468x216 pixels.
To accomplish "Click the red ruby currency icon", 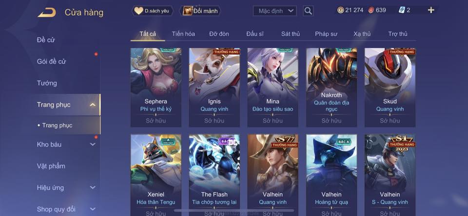I will [x=371, y=10].
